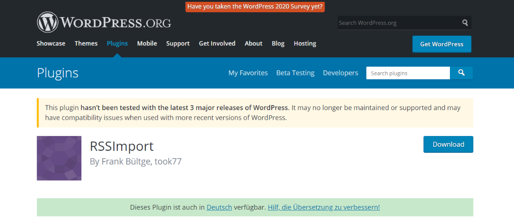Open the Deutsch translation link
This screenshot has height=224, width=514.
[x=219, y=207]
